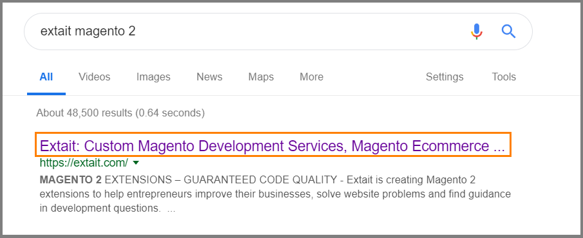
Task: Open the Maps tab
Action: coord(261,77)
